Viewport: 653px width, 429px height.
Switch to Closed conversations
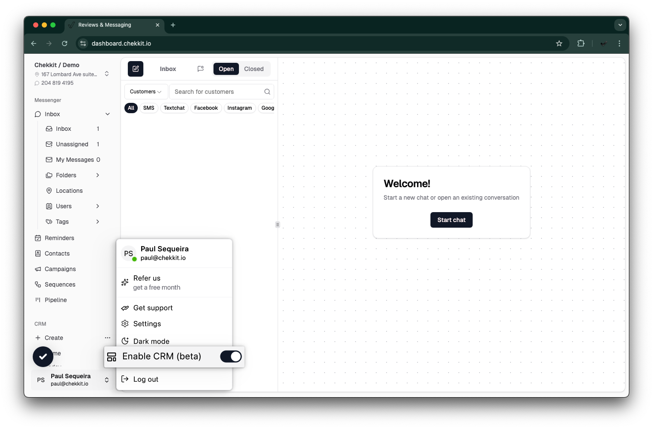click(x=254, y=69)
